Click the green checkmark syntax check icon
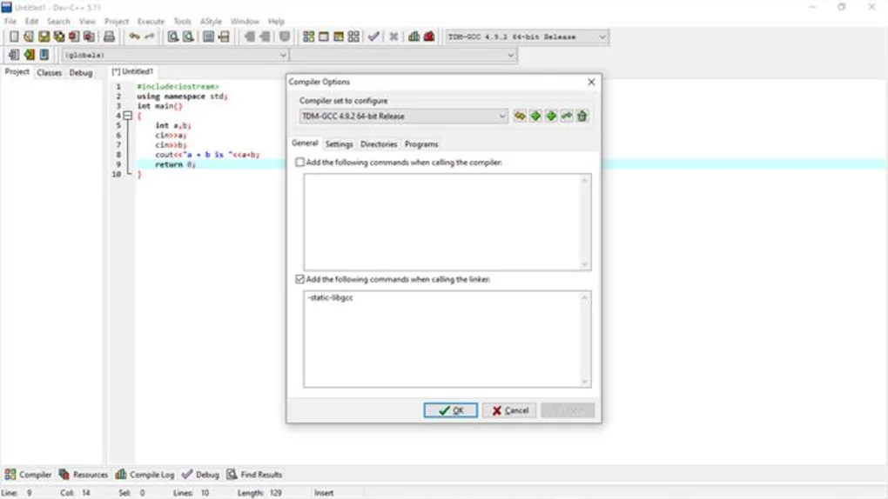 (373, 37)
